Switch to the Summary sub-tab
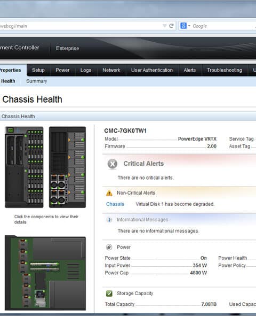This screenshot has height=316, width=256. coord(37,81)
